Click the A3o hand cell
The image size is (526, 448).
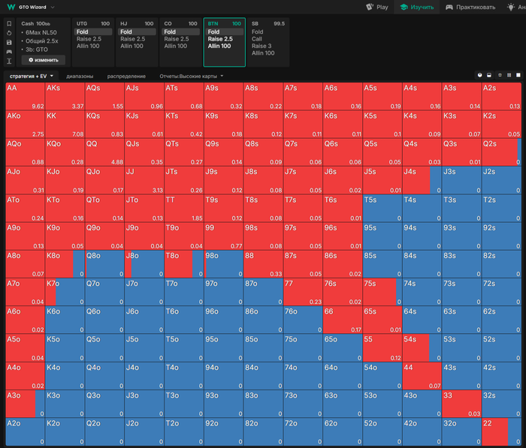(x=25, y=404)
